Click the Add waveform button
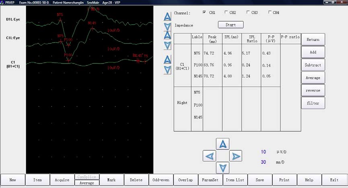 click(313, 52)
